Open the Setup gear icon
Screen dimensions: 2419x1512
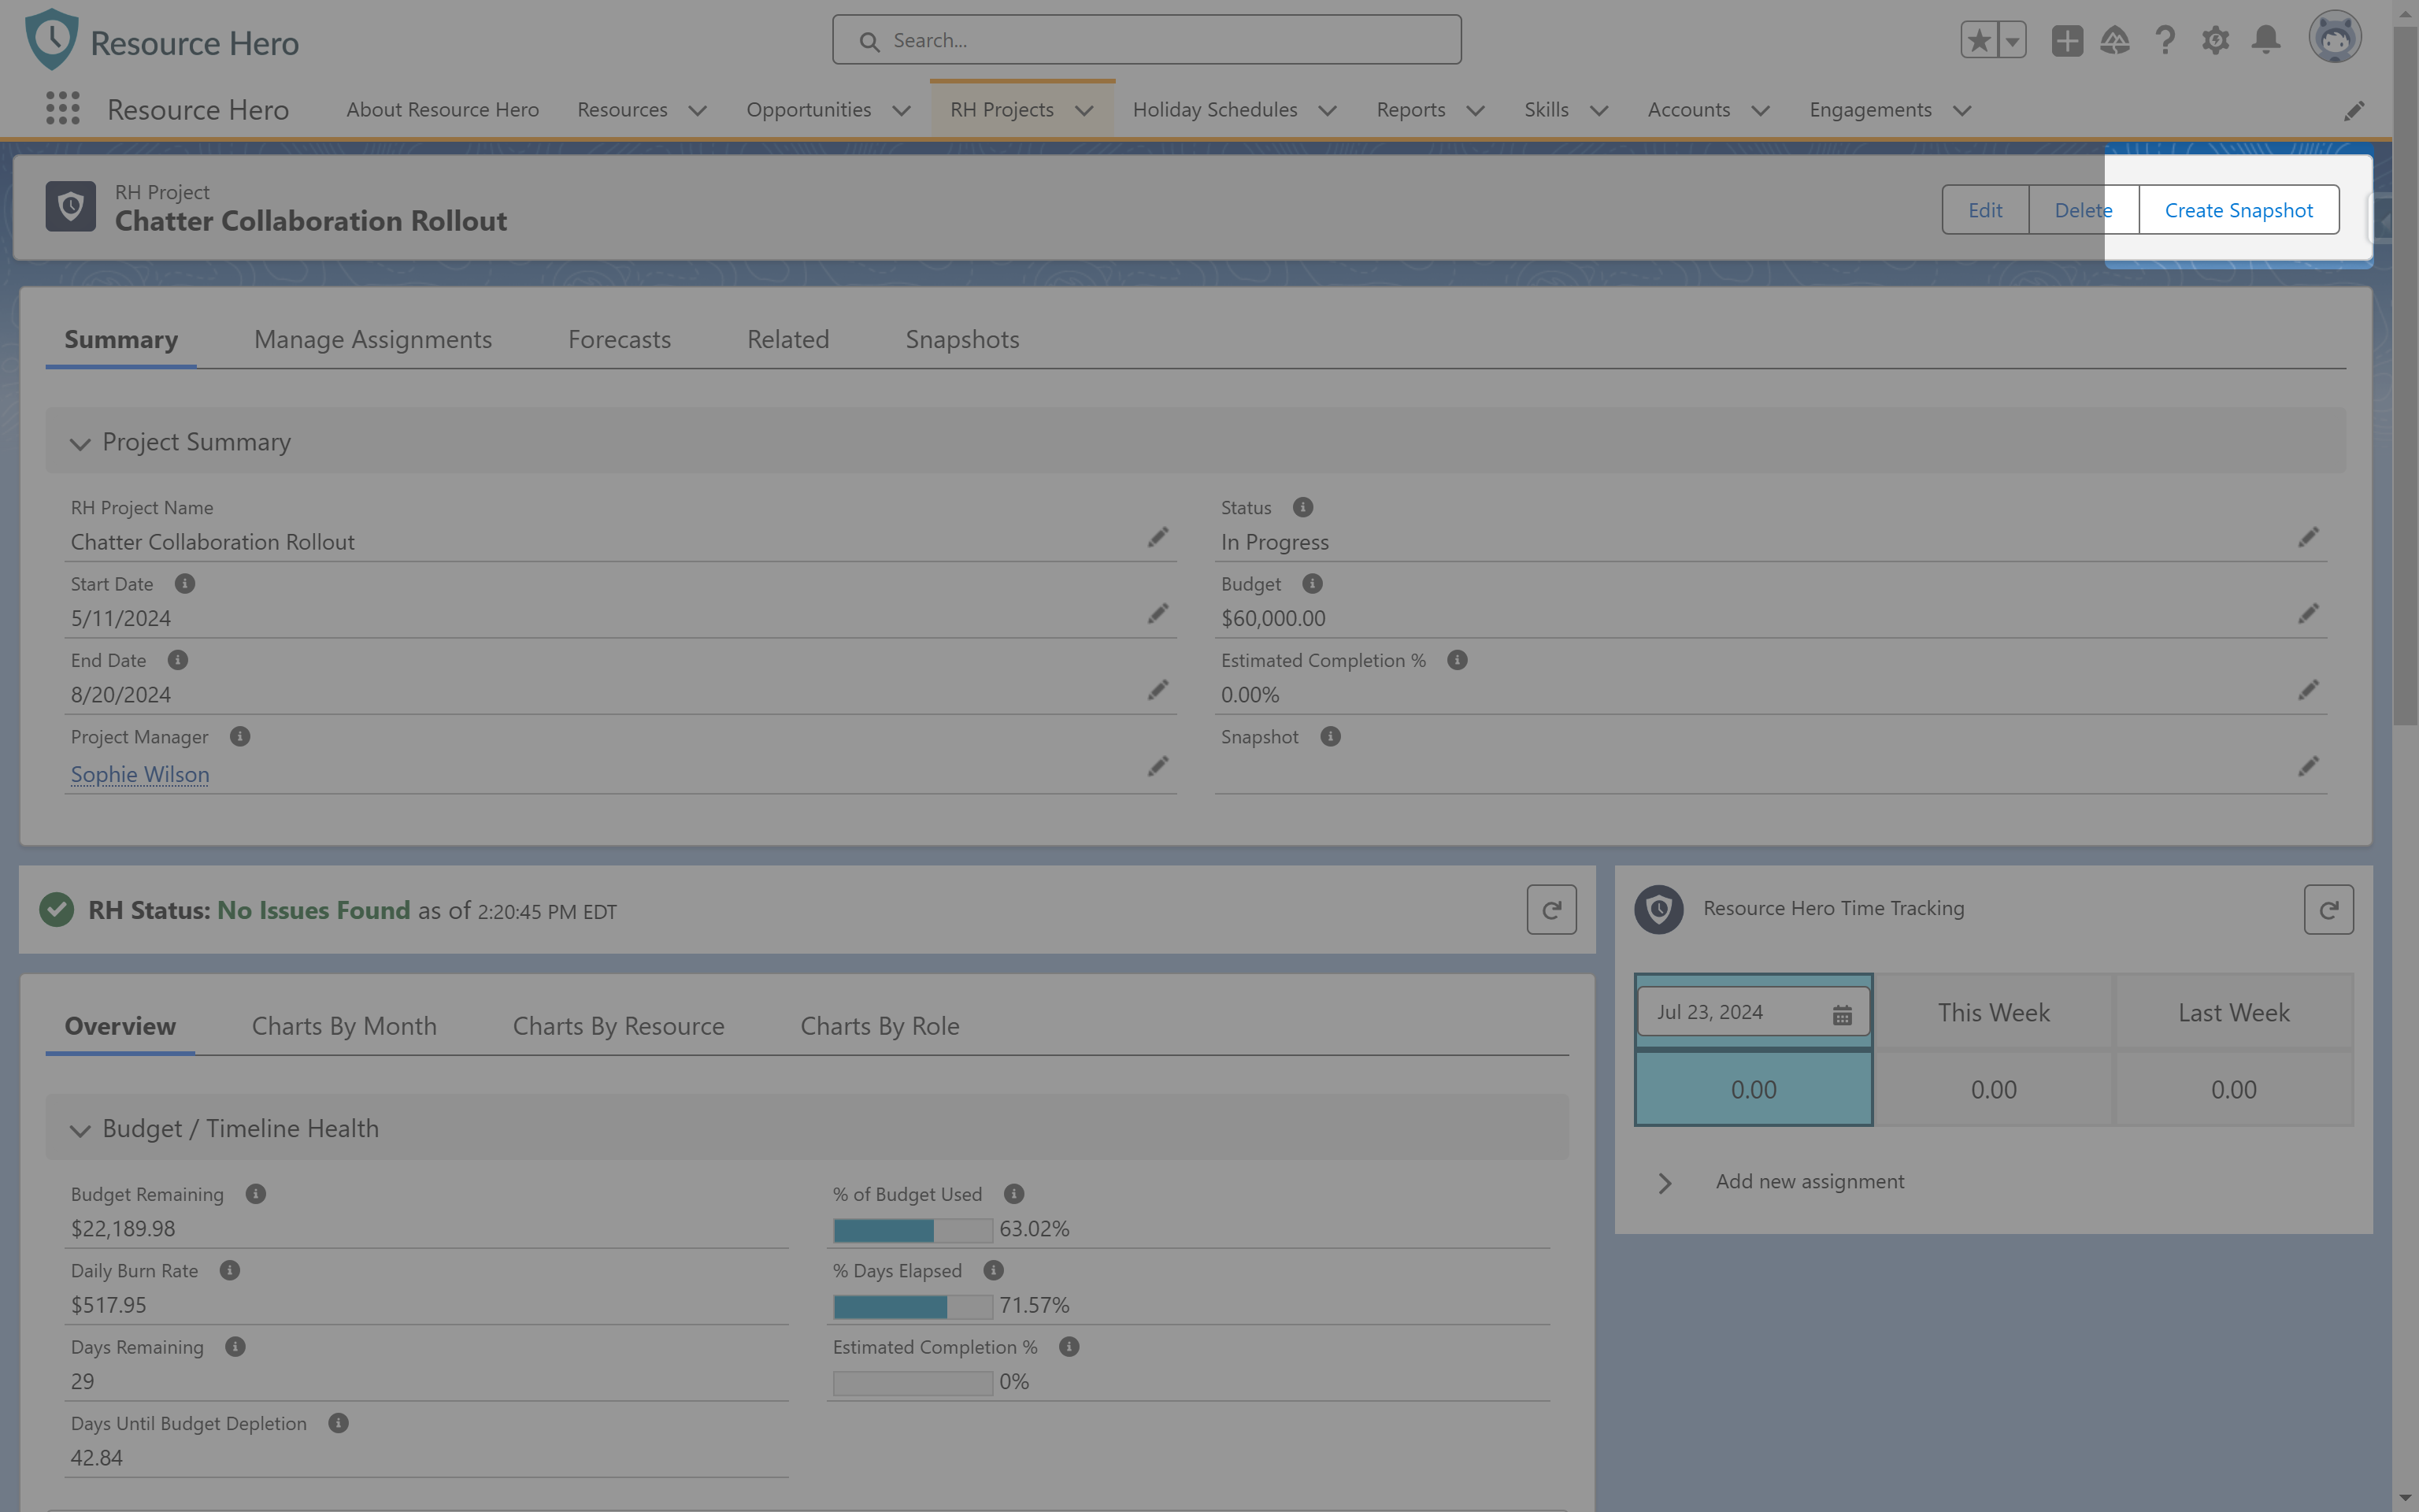tap(2215, 40)
